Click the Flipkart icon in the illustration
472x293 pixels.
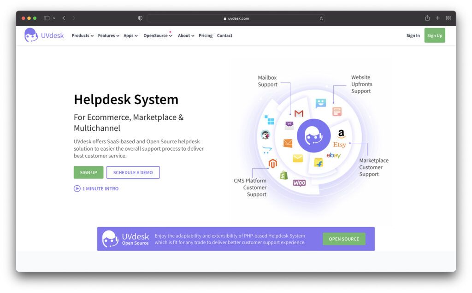tap(319, 163)
